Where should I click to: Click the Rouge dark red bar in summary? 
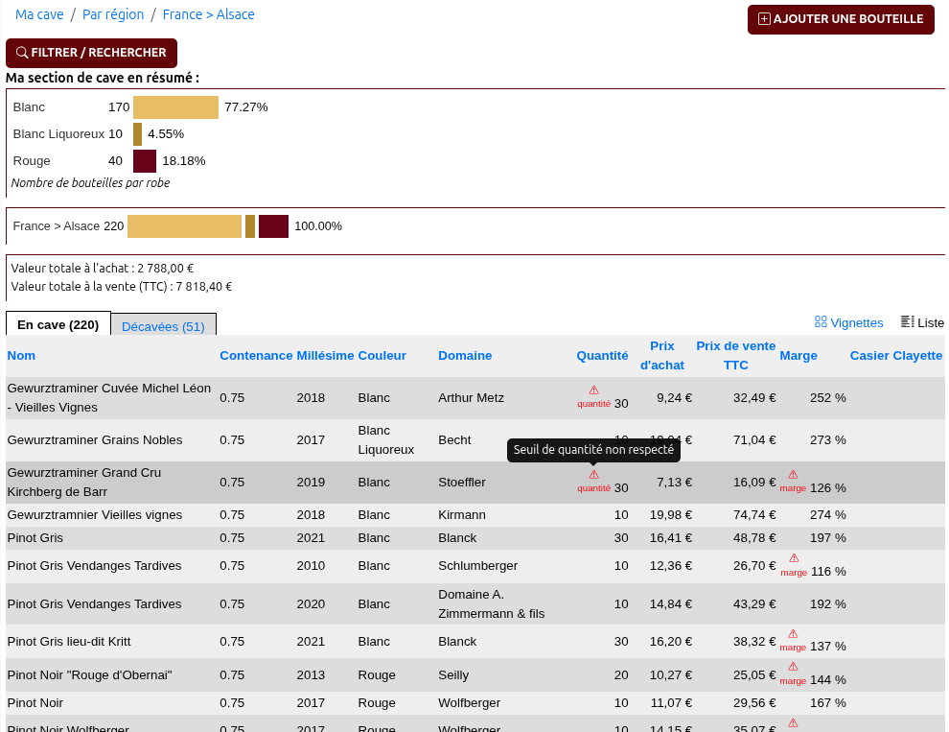(x=145, y=161)
